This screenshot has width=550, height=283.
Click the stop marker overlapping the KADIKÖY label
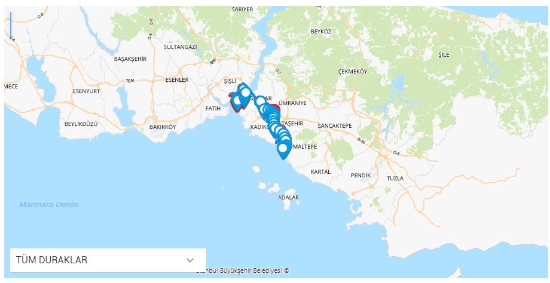275,127
